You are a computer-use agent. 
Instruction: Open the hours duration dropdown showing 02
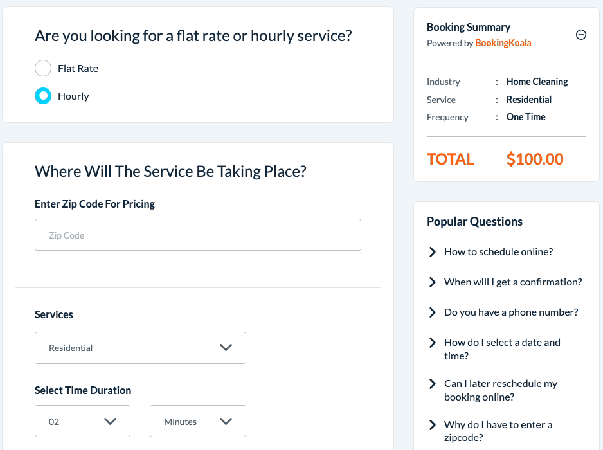(x=82, y=422)
